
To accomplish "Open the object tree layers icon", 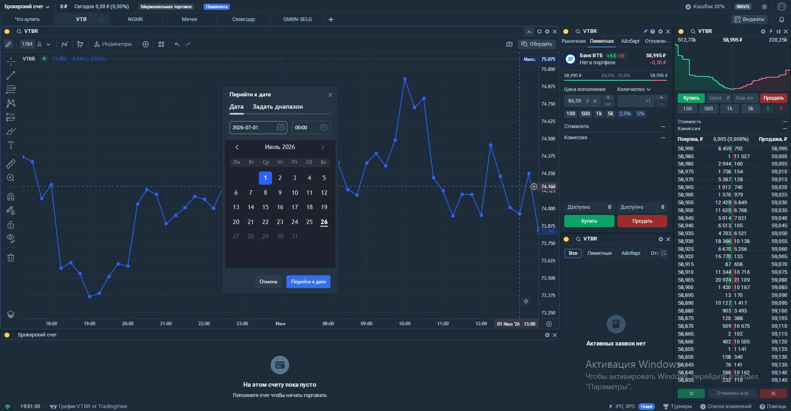I will 11,314.
